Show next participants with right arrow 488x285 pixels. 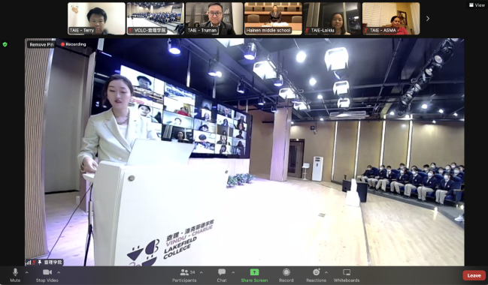coord(428,19)
